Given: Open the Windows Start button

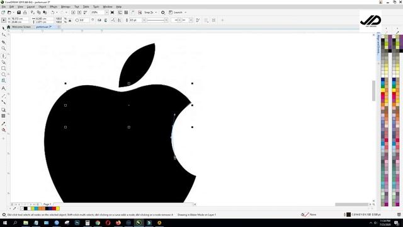Looking at the screenshot, I should click(x=4, y=223).
